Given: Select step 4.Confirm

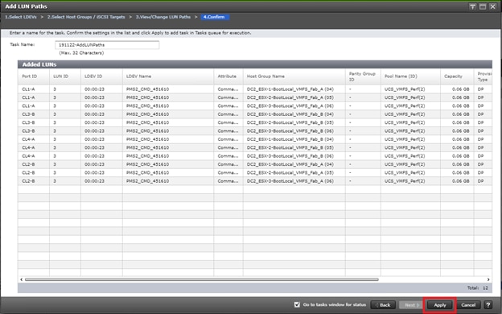Looking at the screenshot, I should pos(214,17).
